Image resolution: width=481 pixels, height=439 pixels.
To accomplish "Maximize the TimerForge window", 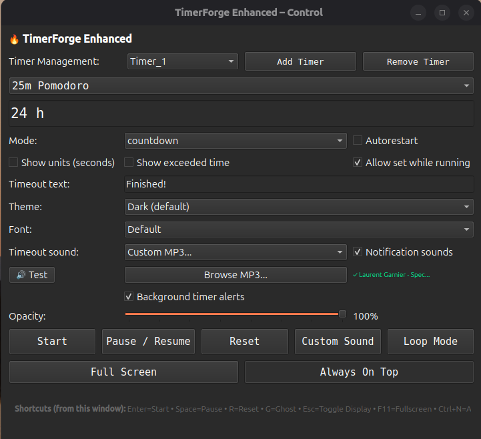I will (x=442, y=13).
